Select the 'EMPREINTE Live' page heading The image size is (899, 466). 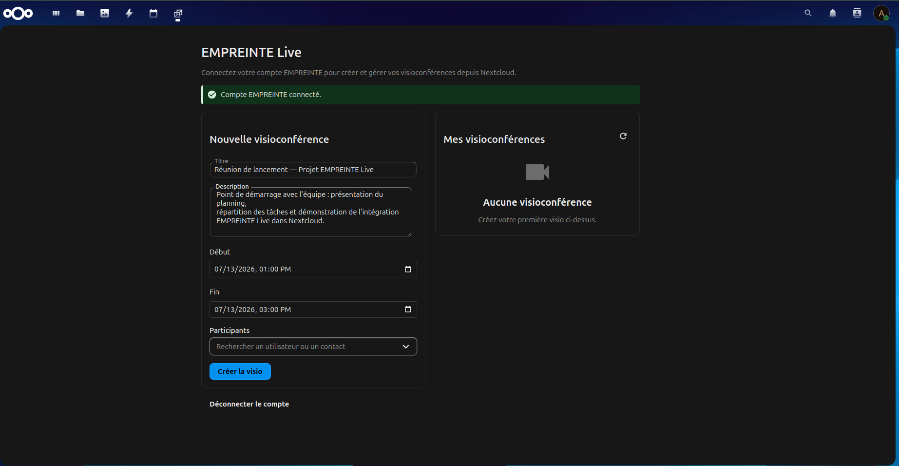(251, 53)
